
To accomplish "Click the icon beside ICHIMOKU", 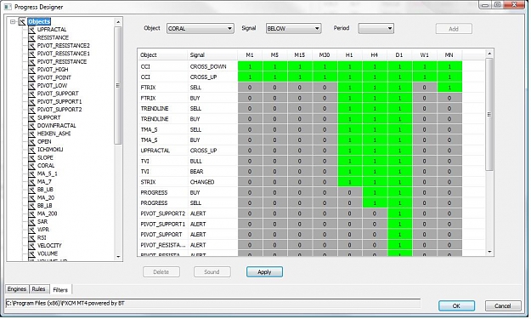I will click(31, 150).
